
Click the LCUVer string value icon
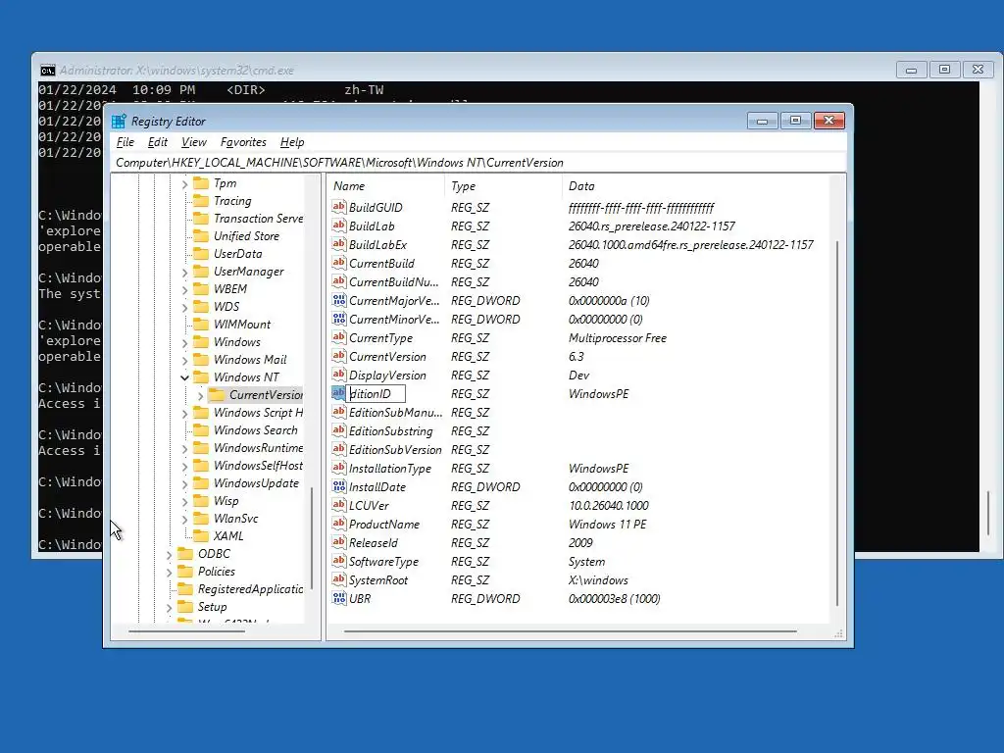pyautogui.click(x=338, y=505)
